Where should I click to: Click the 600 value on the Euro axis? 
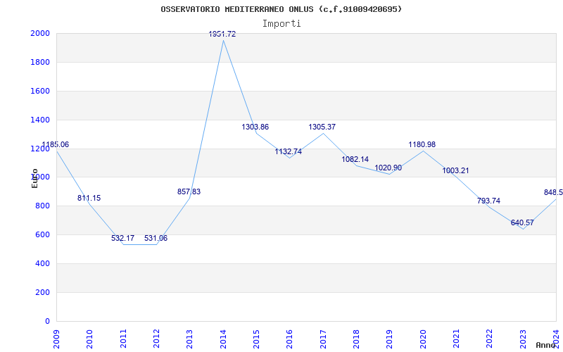[42, 234]
